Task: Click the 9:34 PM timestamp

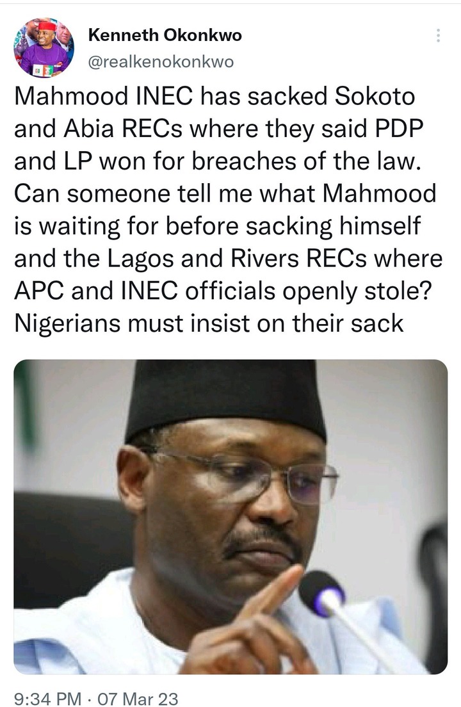Action: click(48, 699)
